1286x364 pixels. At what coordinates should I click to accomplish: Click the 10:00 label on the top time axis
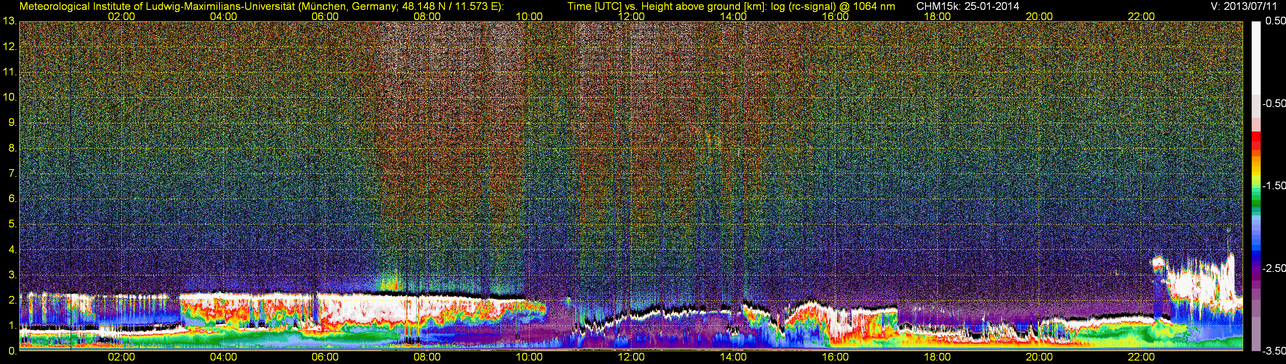(529, 16)
